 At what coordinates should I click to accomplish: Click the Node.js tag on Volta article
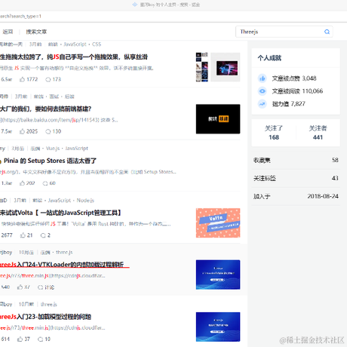click(85, 201)
